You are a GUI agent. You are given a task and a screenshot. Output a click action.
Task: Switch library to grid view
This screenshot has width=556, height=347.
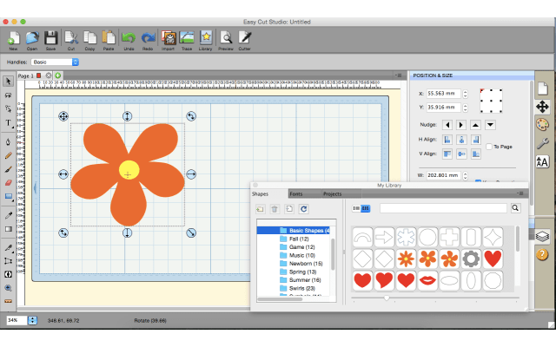coord(365,208)
